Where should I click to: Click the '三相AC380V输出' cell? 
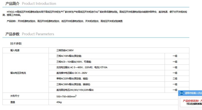point(107,84)
